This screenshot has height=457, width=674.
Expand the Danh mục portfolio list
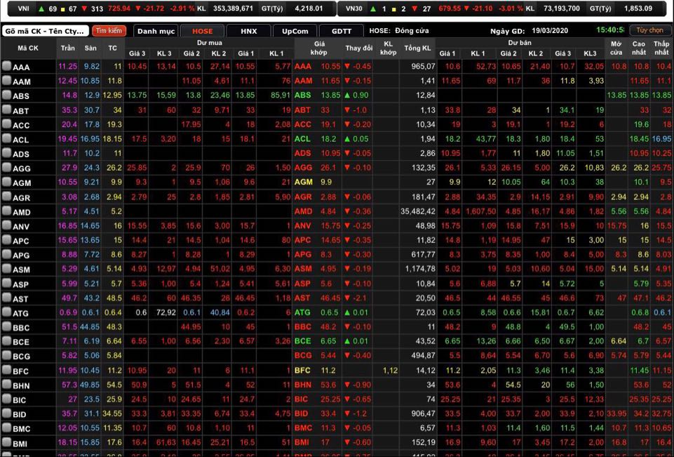tap(156, 32)
